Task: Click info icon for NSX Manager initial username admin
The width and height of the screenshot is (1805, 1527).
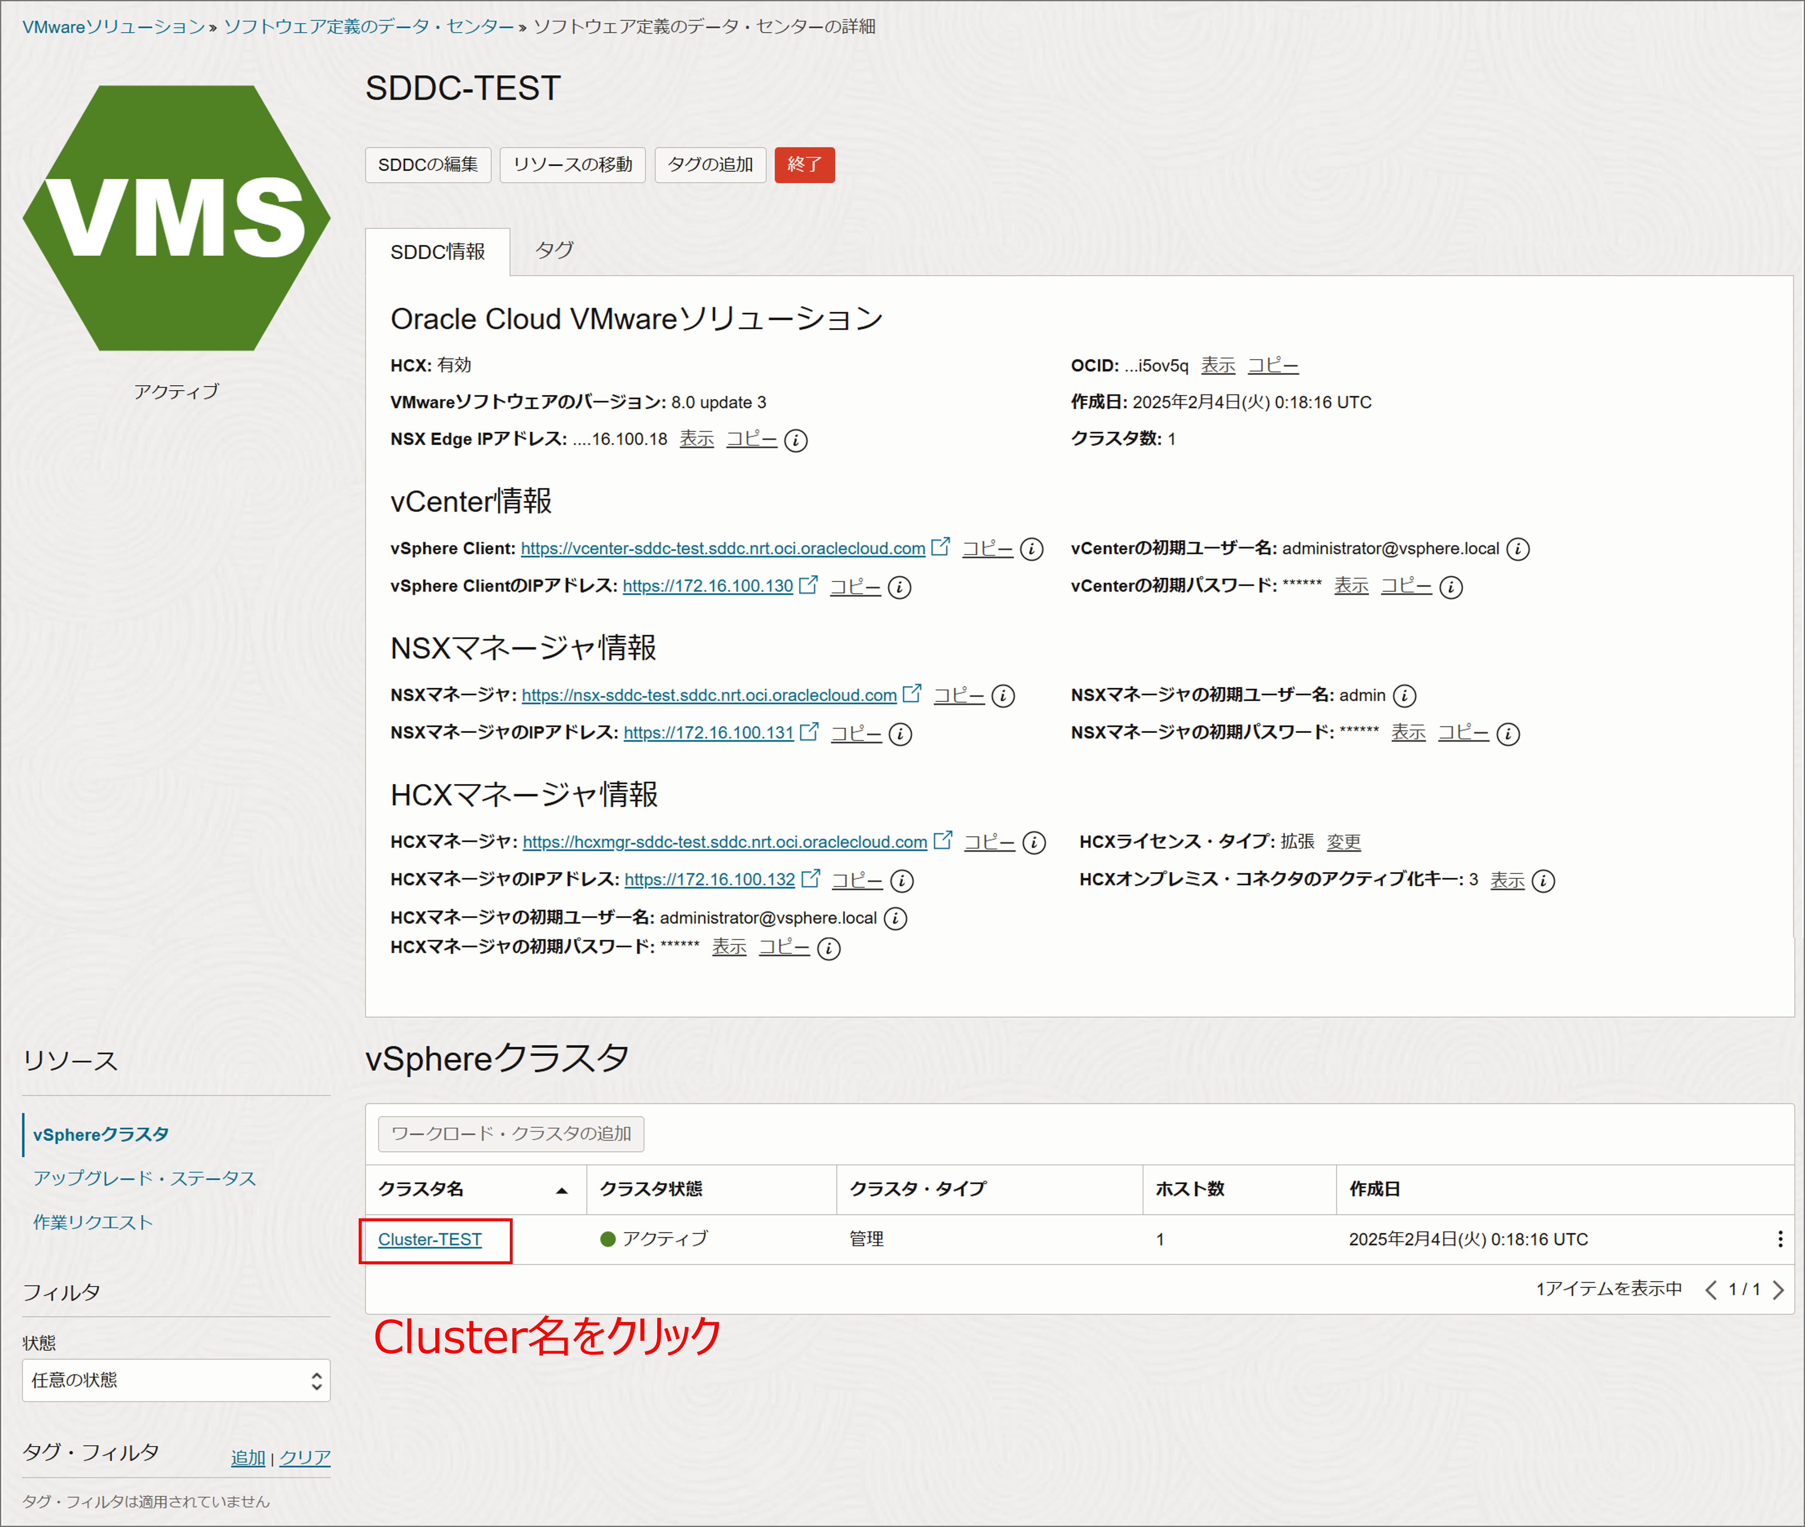Action: click(x=1405, y=696)
